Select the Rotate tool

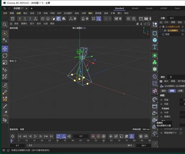[5, 56]
